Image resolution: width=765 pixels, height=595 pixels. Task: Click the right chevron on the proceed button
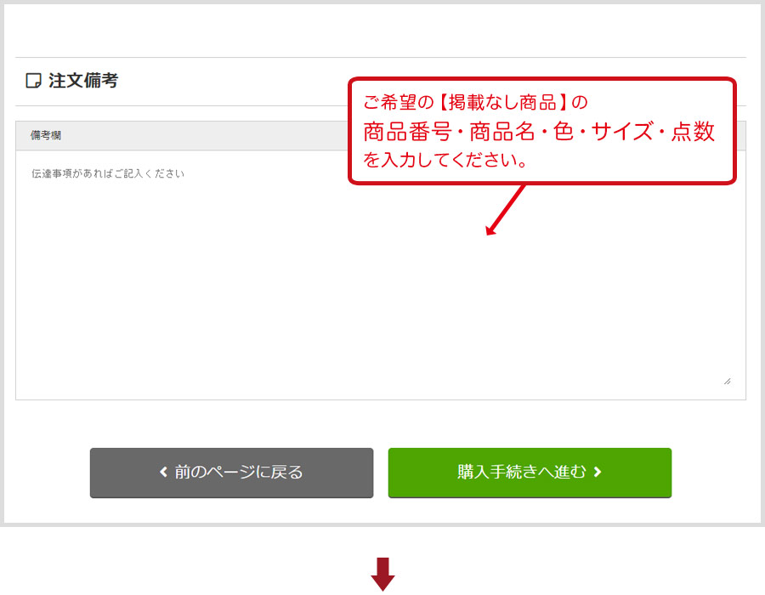point(598,472)
